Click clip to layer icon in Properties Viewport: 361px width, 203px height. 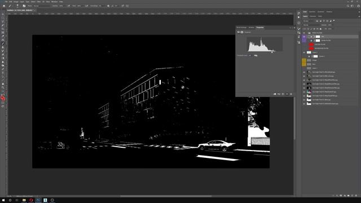point(275,94)
